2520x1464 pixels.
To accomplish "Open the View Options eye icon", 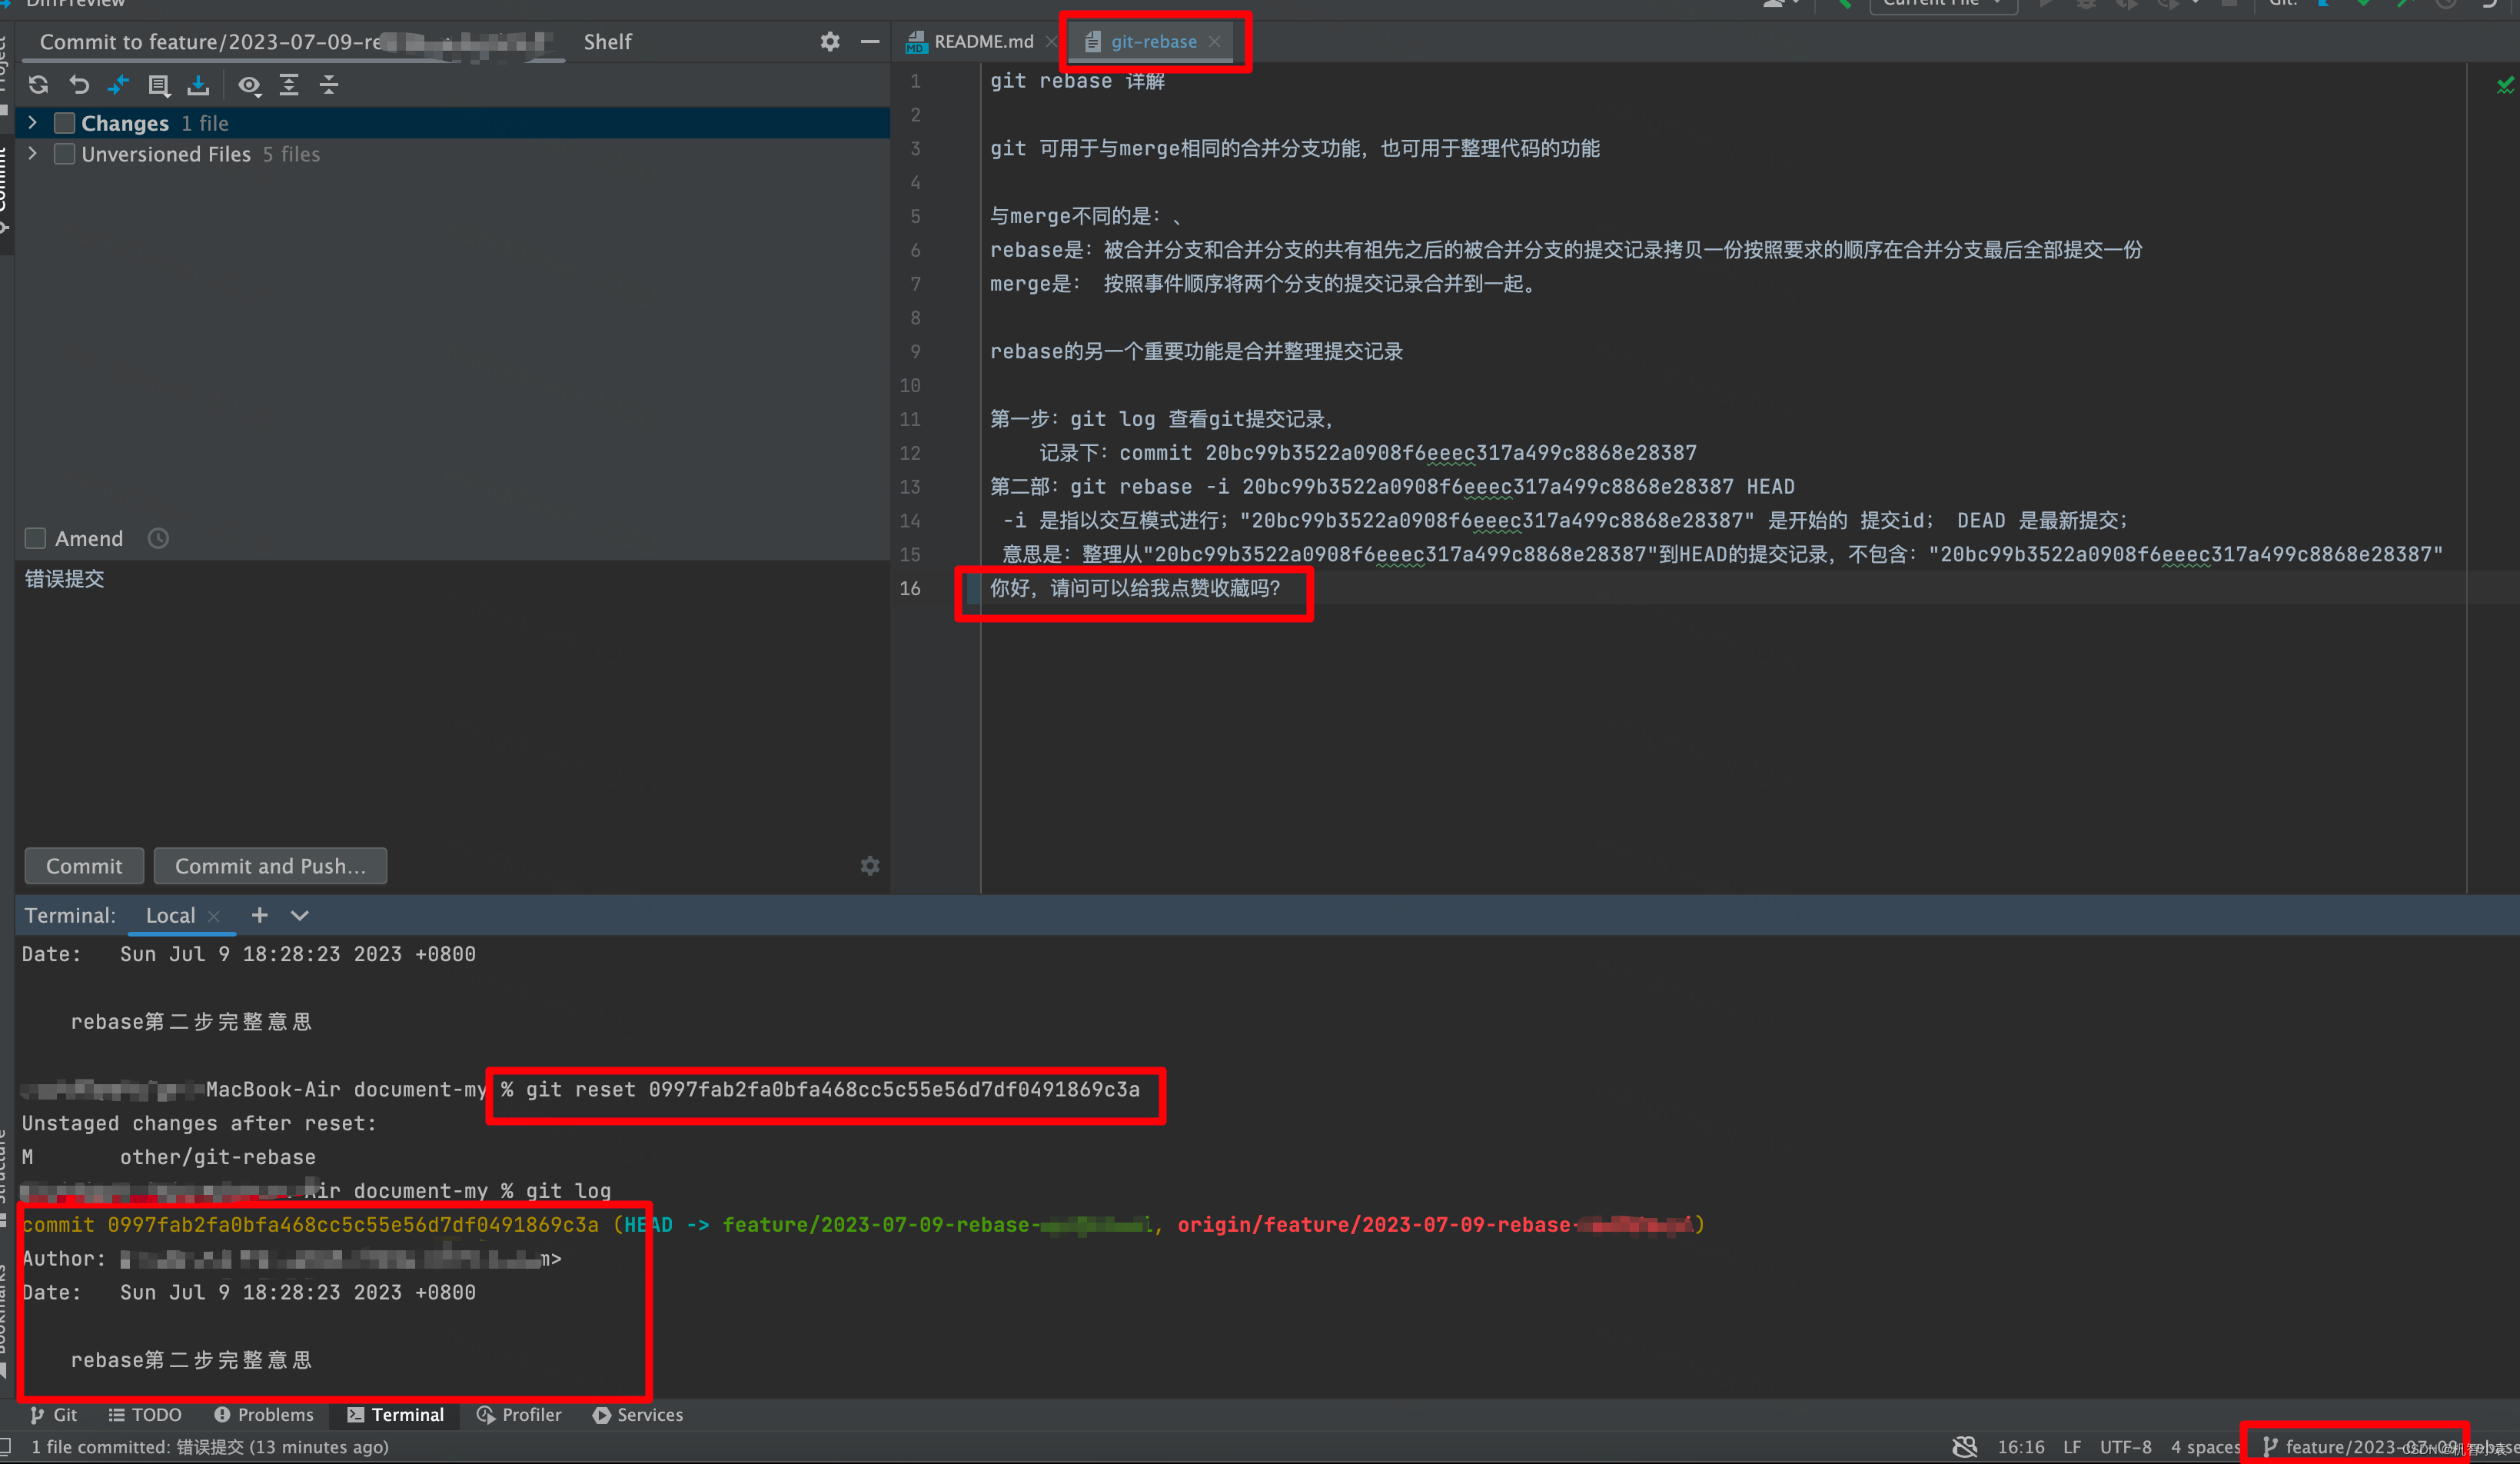I will (x=249, y=85).
